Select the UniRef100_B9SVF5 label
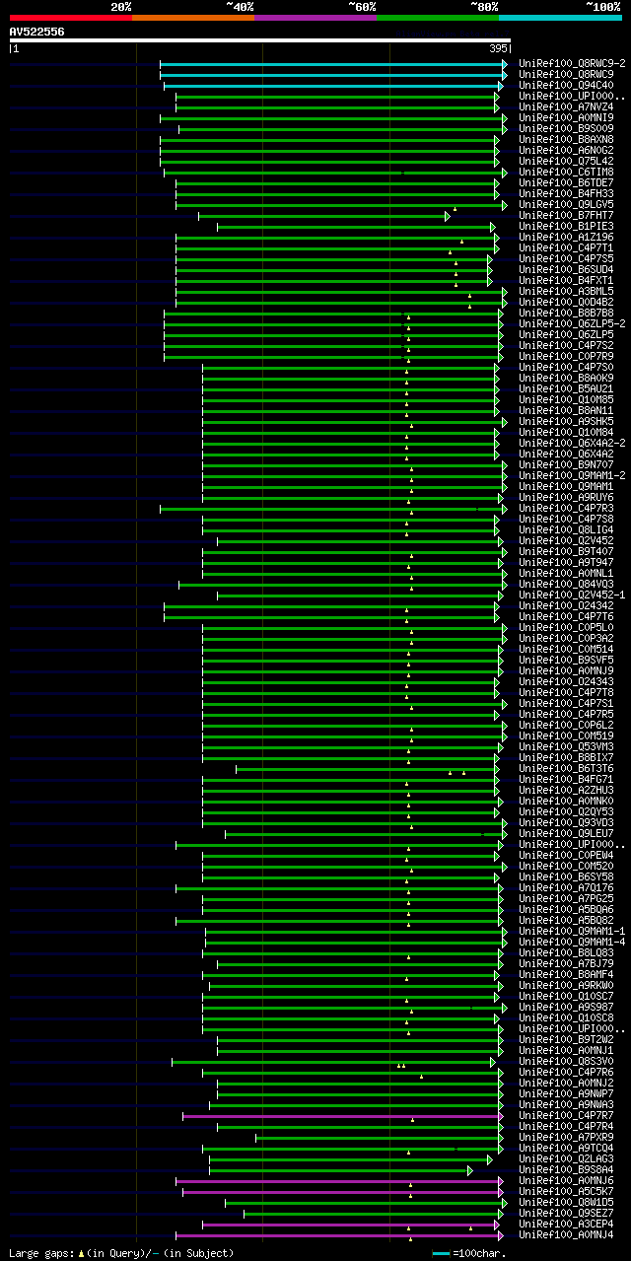Image resolution: width=631 pixels, height=1261 pixels. (567, 660)
